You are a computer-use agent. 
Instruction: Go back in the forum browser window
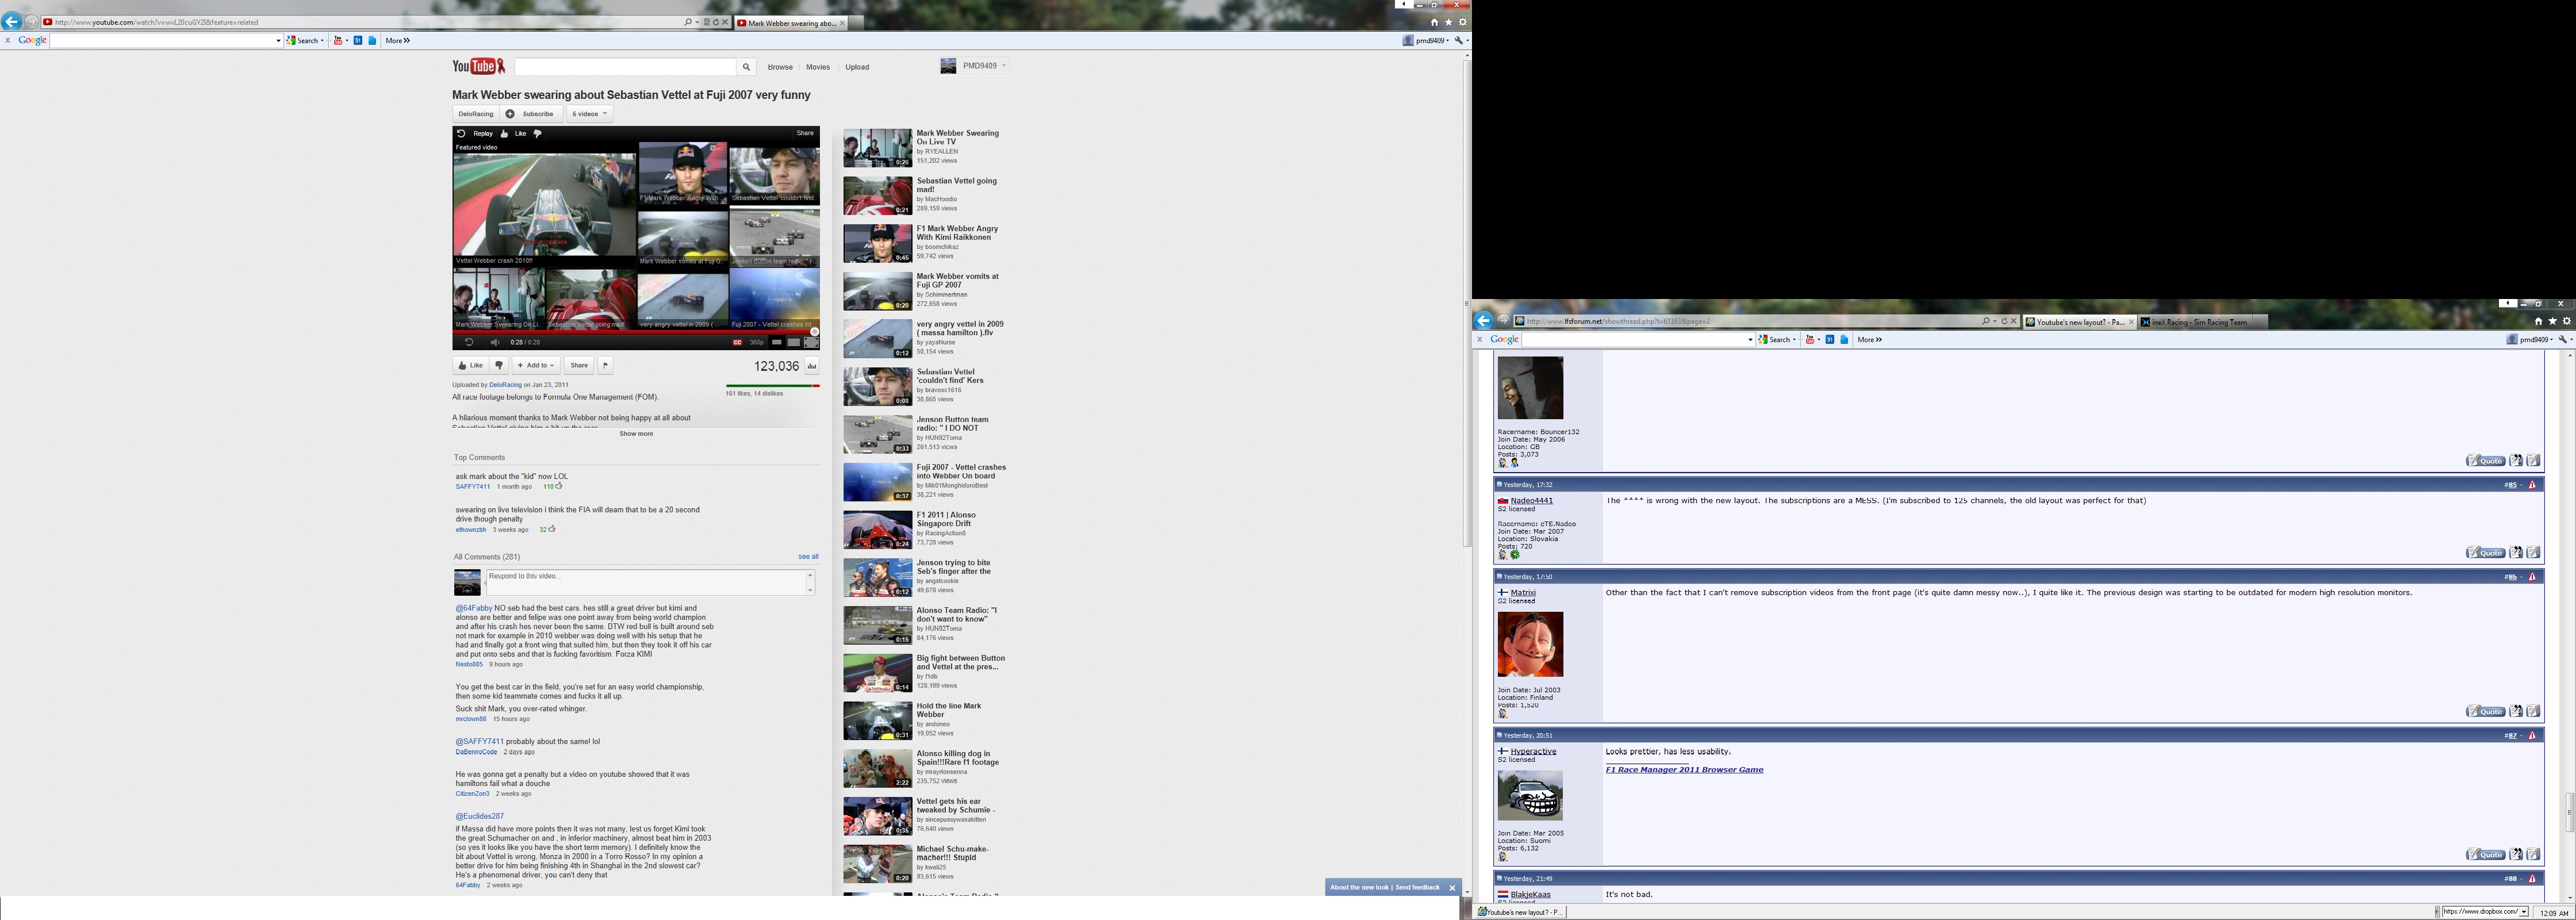(1483, 321)
